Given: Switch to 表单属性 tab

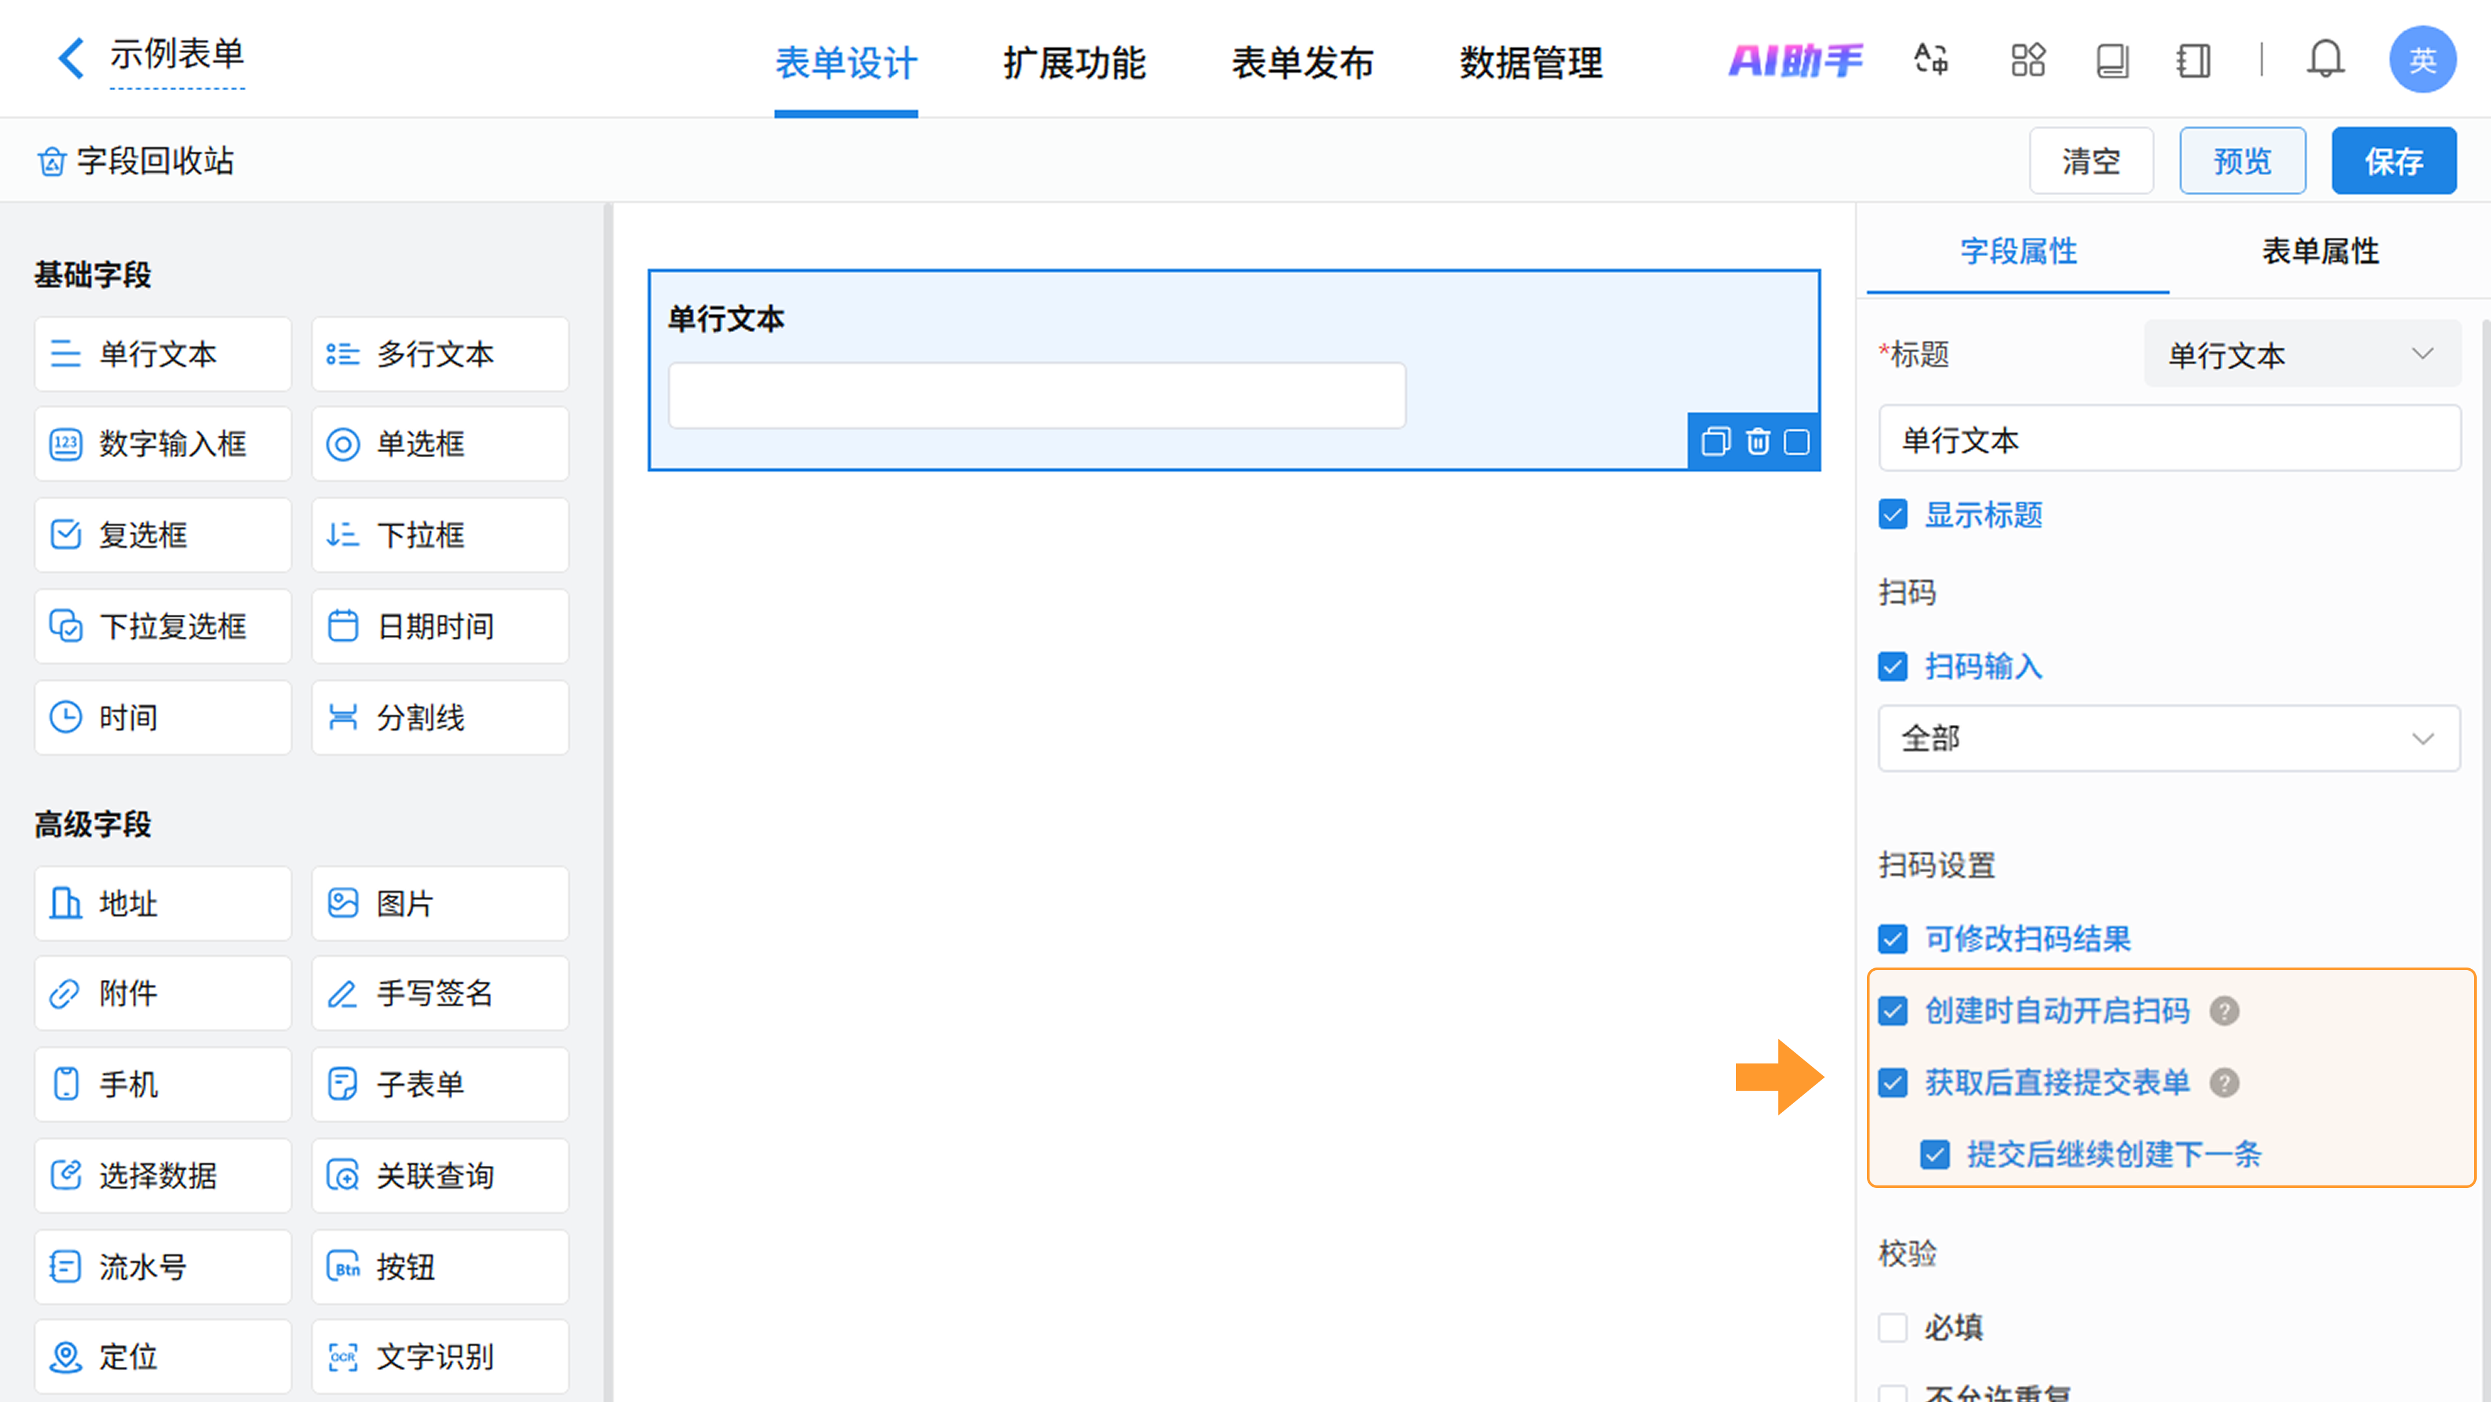Looking at the screenshot, I should click(2320, 252).
